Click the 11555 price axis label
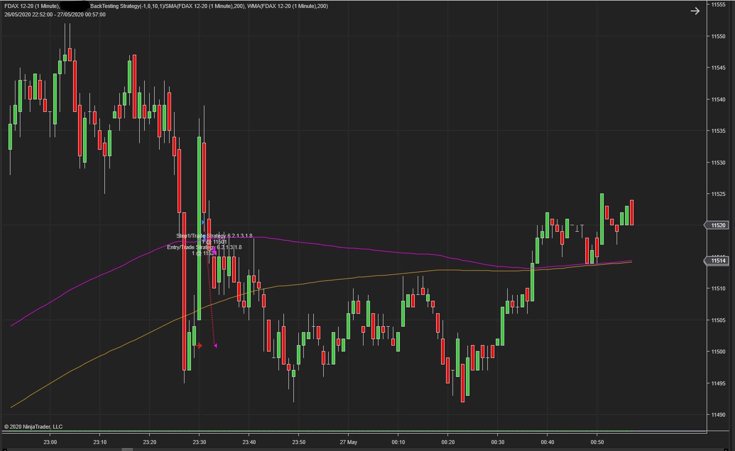Screen dimensions: 735x451 point(718,4)
